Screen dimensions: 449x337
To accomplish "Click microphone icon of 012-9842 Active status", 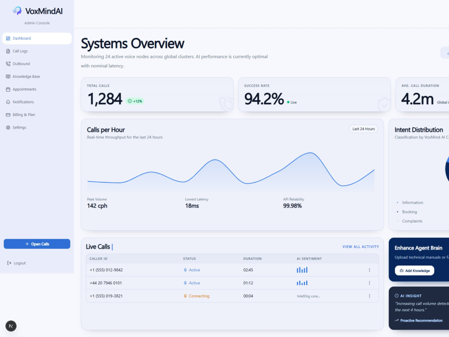I will [x=185, y=270].
